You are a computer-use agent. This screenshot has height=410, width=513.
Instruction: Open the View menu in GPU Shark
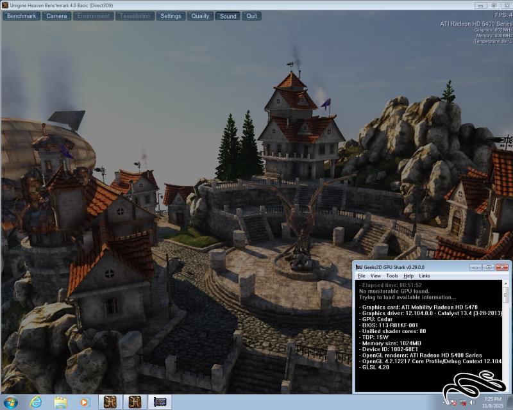[376, 275]
